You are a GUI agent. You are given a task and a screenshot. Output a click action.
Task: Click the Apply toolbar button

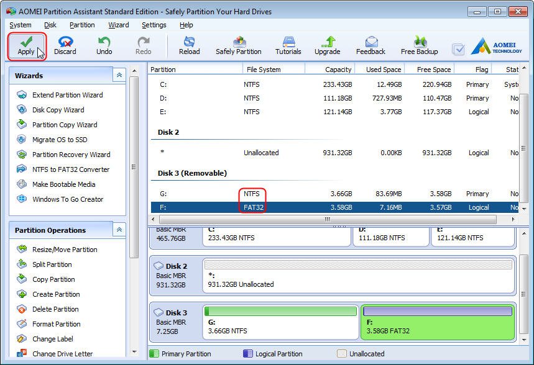coord(27,47)
